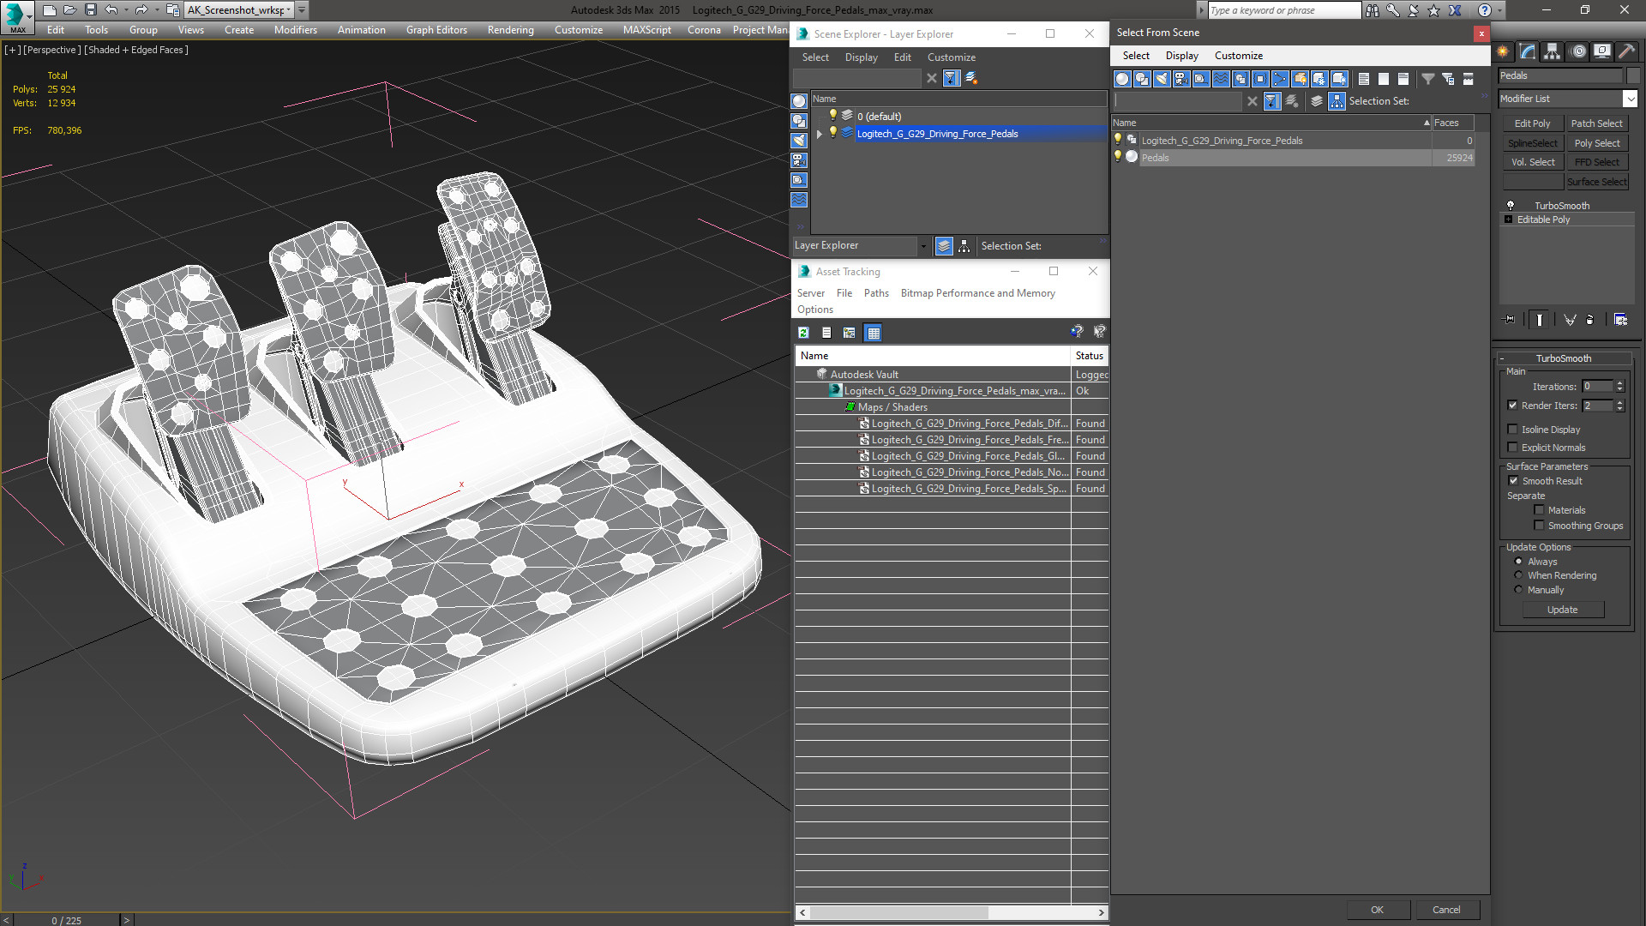Click Select All icon in Select From Scene
1646x926 pixels.
[1364, 79]
